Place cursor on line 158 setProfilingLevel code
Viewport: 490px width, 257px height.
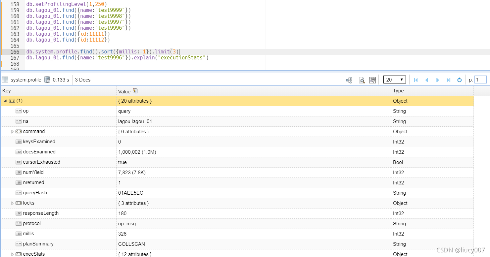[x=67, y=4]
